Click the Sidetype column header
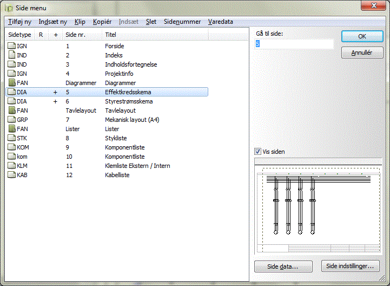 pyautogui.click(x=20, y=35)
